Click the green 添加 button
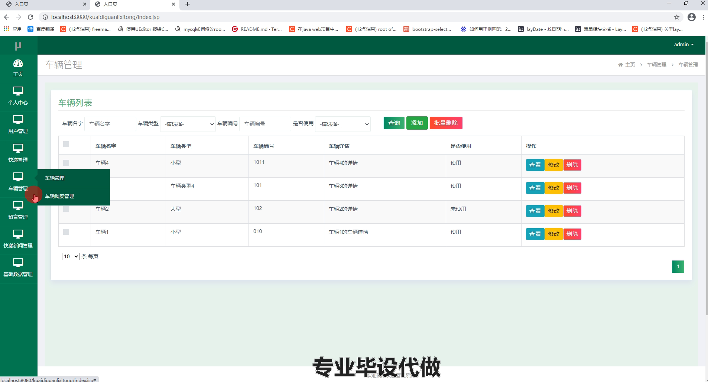The height and width of the screenshot is (382, 708). coord(417,123)
